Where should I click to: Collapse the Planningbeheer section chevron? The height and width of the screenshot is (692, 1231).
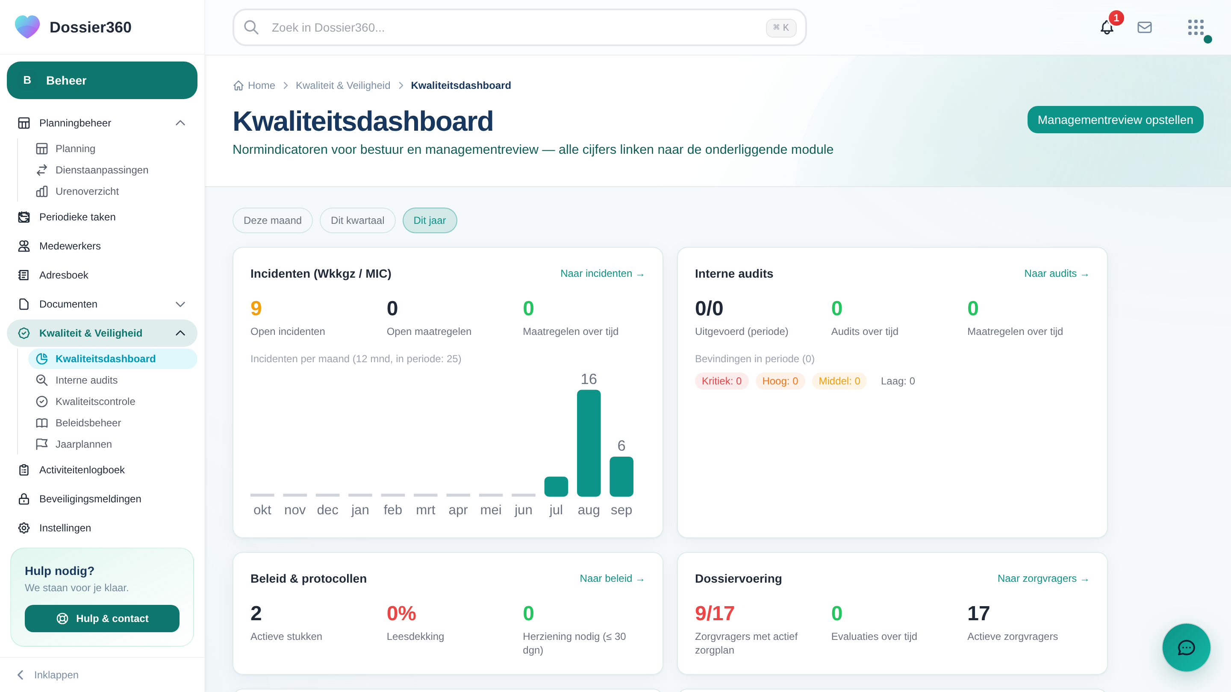point(180,123)
